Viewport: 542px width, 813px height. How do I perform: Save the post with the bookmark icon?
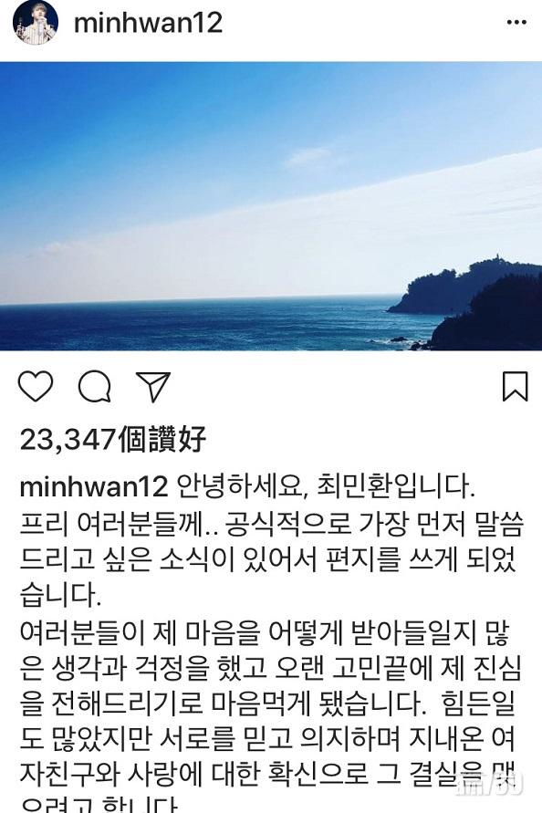pyautogui.click(x=515, y=386)
